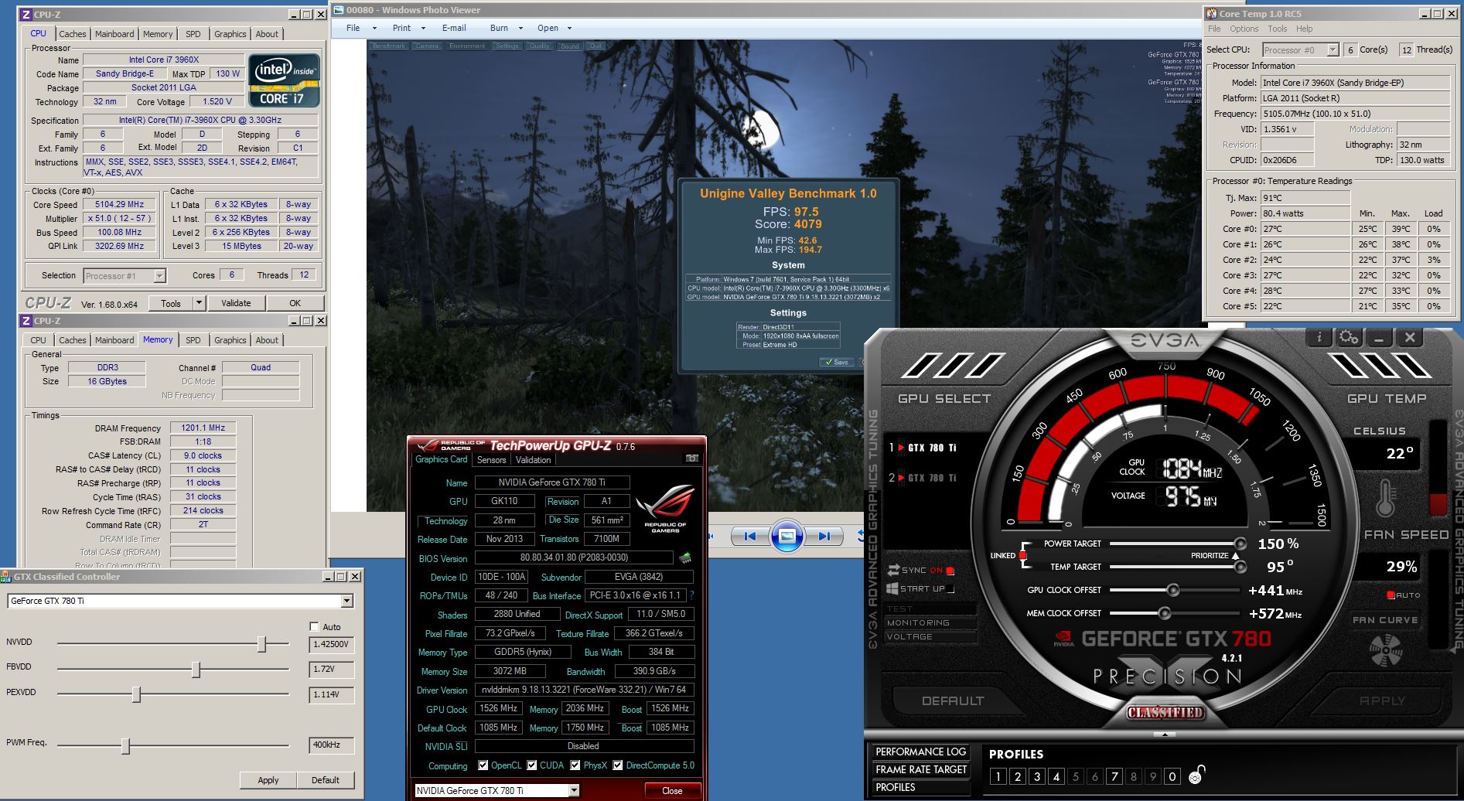
Task: Select profile 7 in EVGA Precision
Action: click(1114, 776)
